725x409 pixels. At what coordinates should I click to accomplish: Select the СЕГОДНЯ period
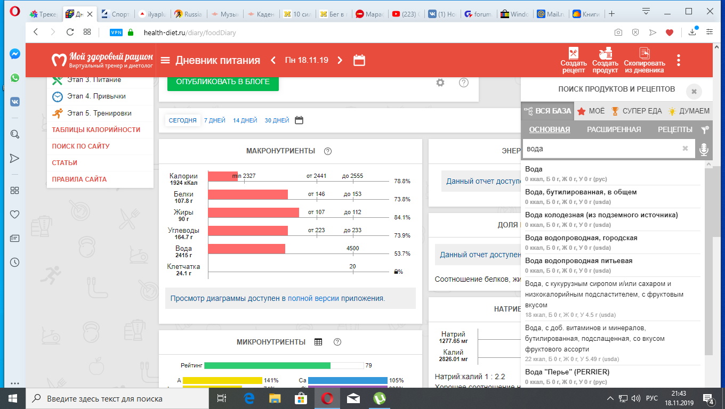[x=183, y=120]
